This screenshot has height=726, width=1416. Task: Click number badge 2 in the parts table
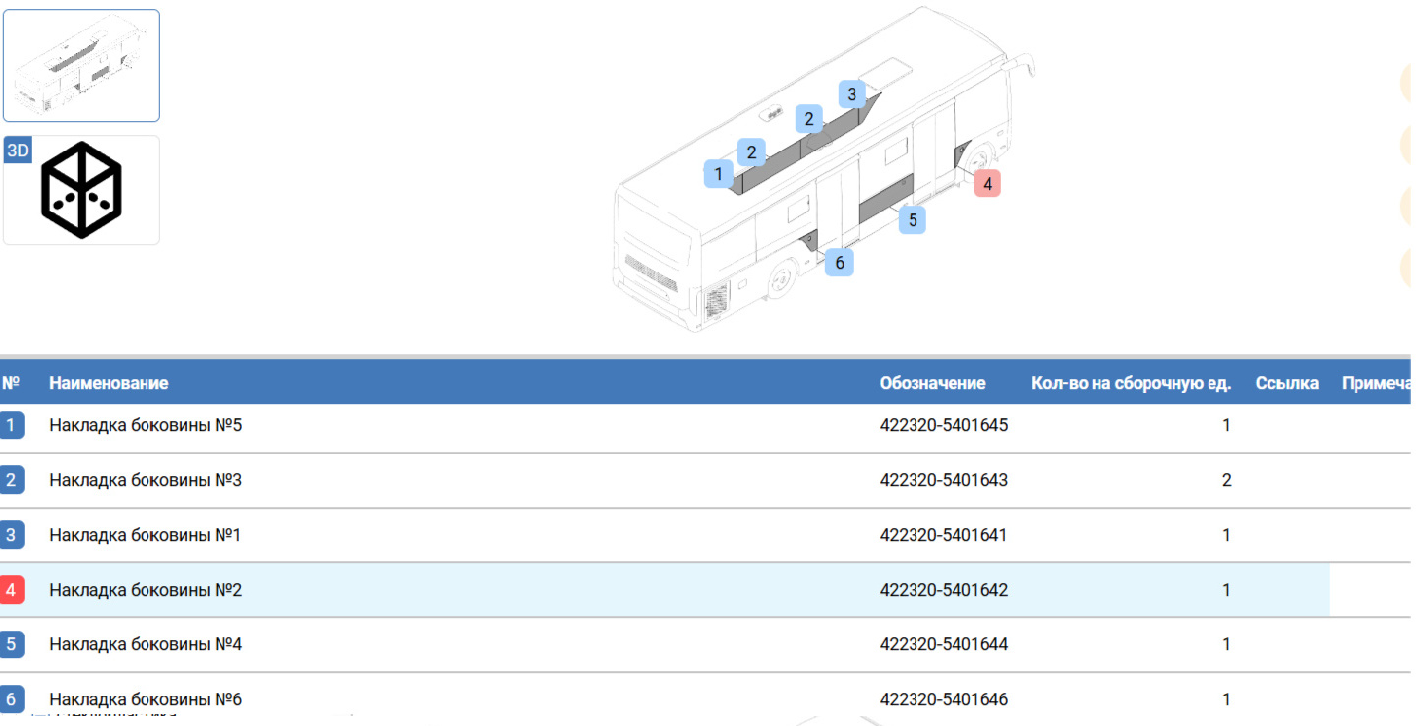11,481
